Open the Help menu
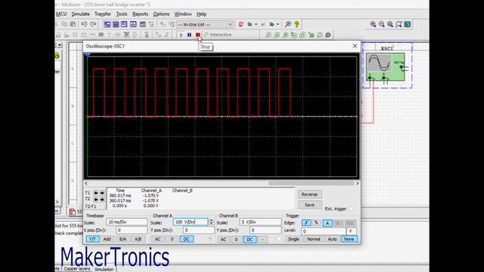This screenshot has height=272, width=484. 202,14
